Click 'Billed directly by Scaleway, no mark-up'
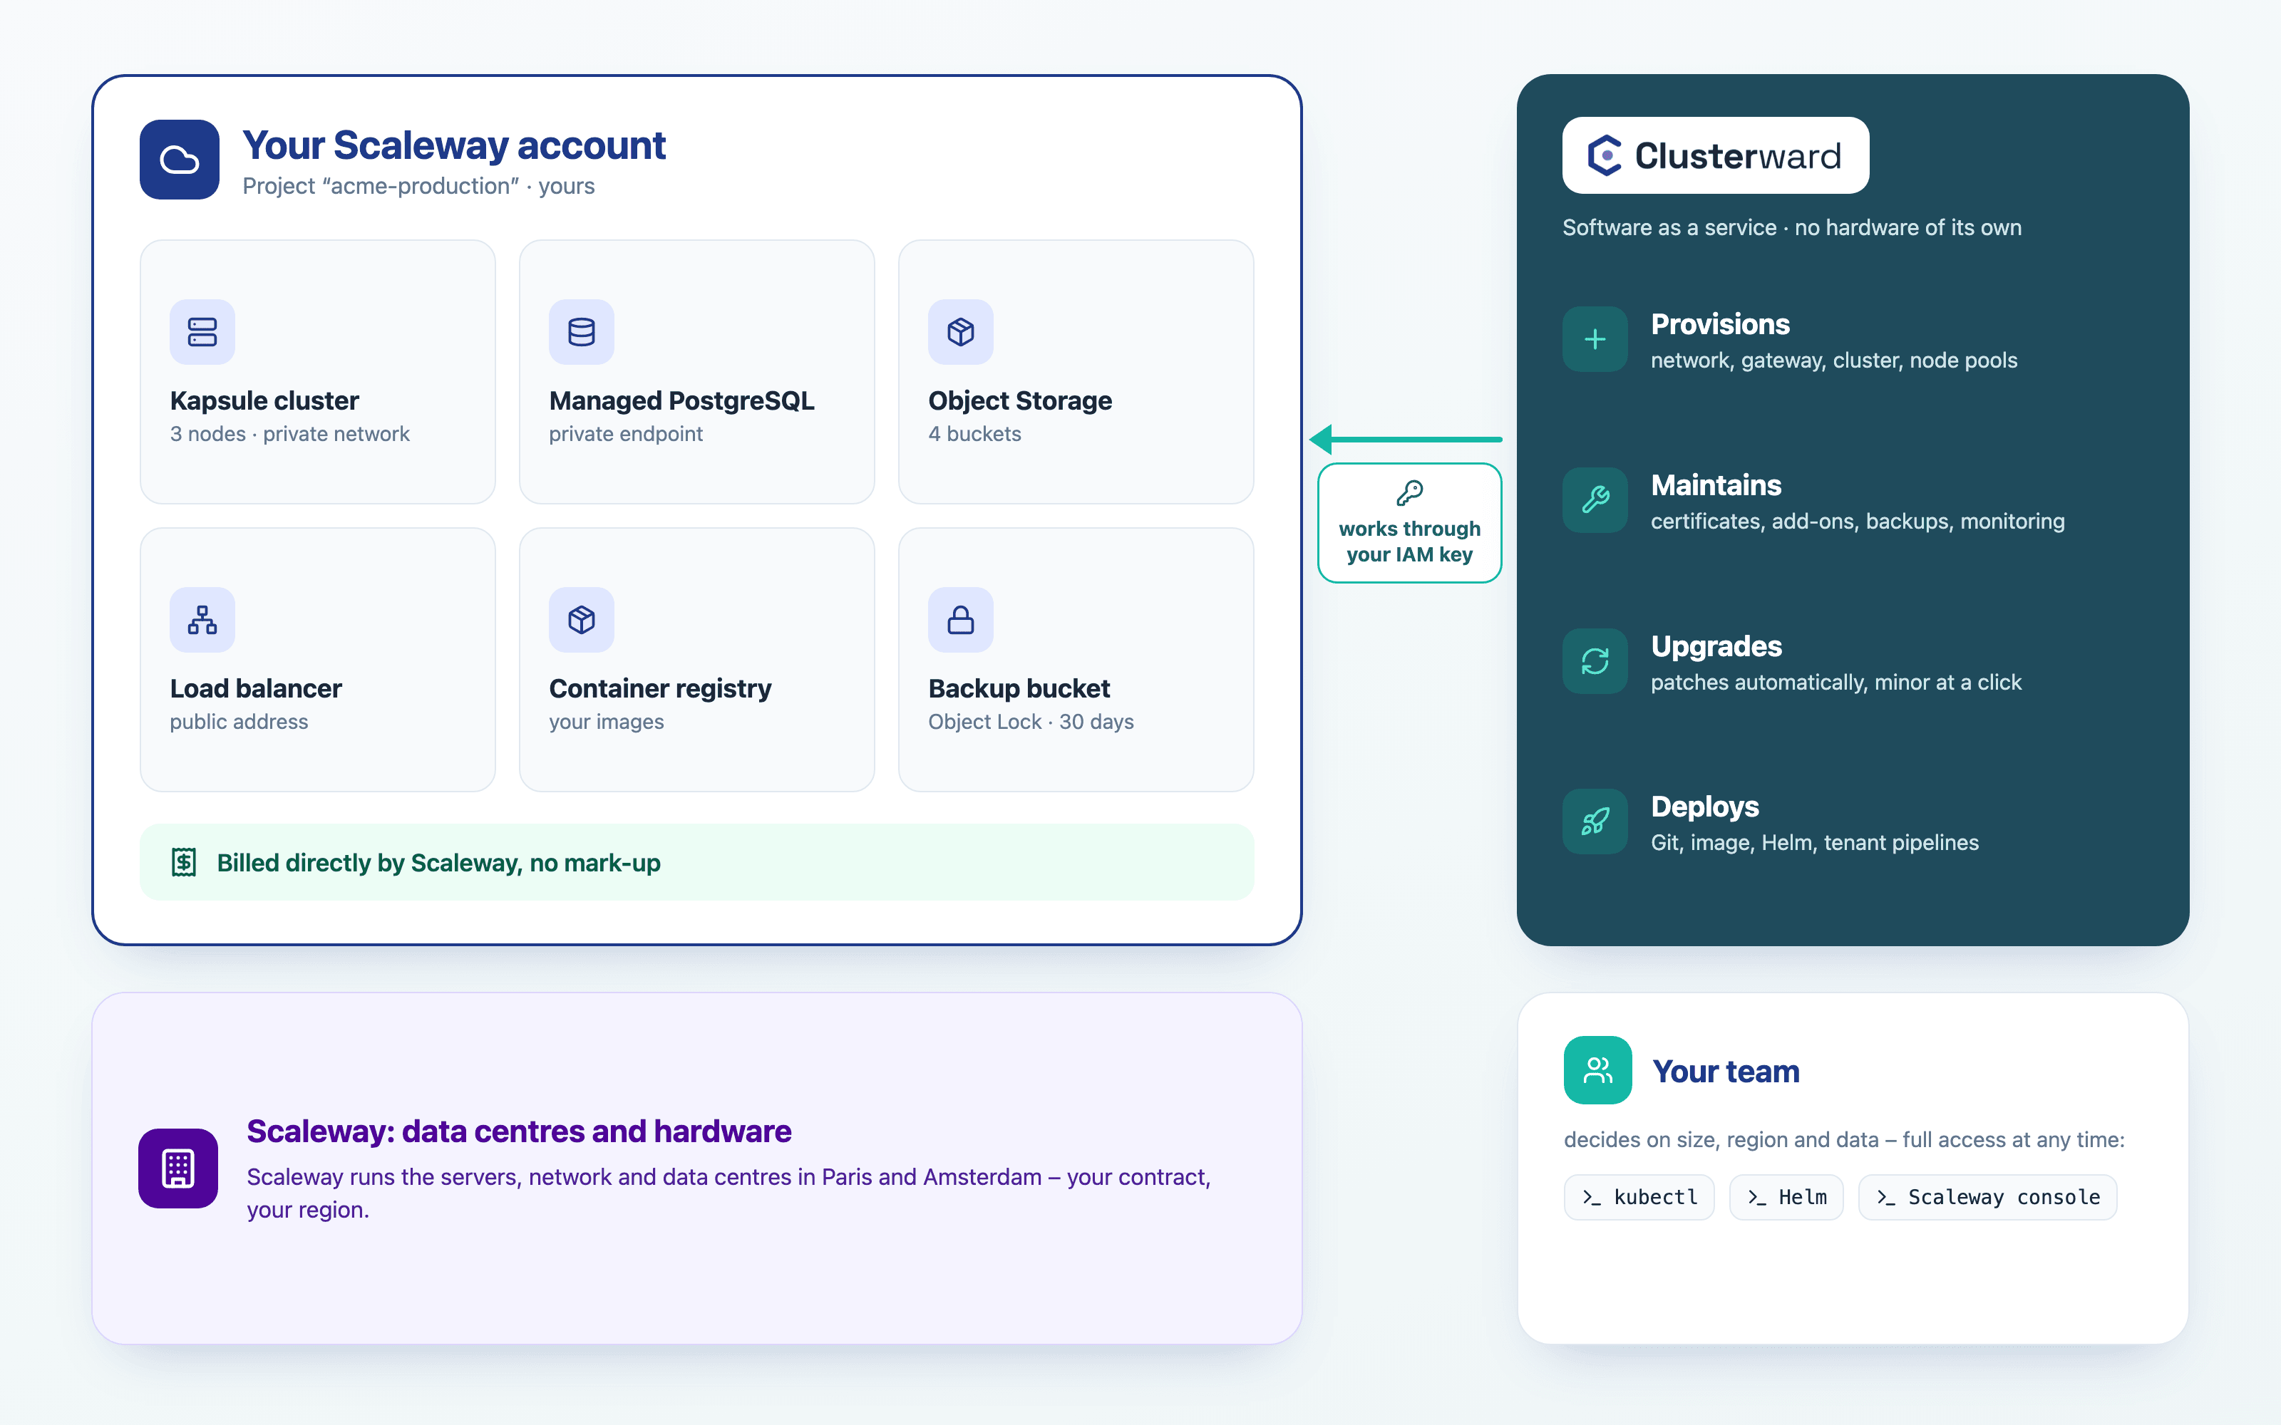Screen dimensions: 2281x1425 (x=438, y=862)
